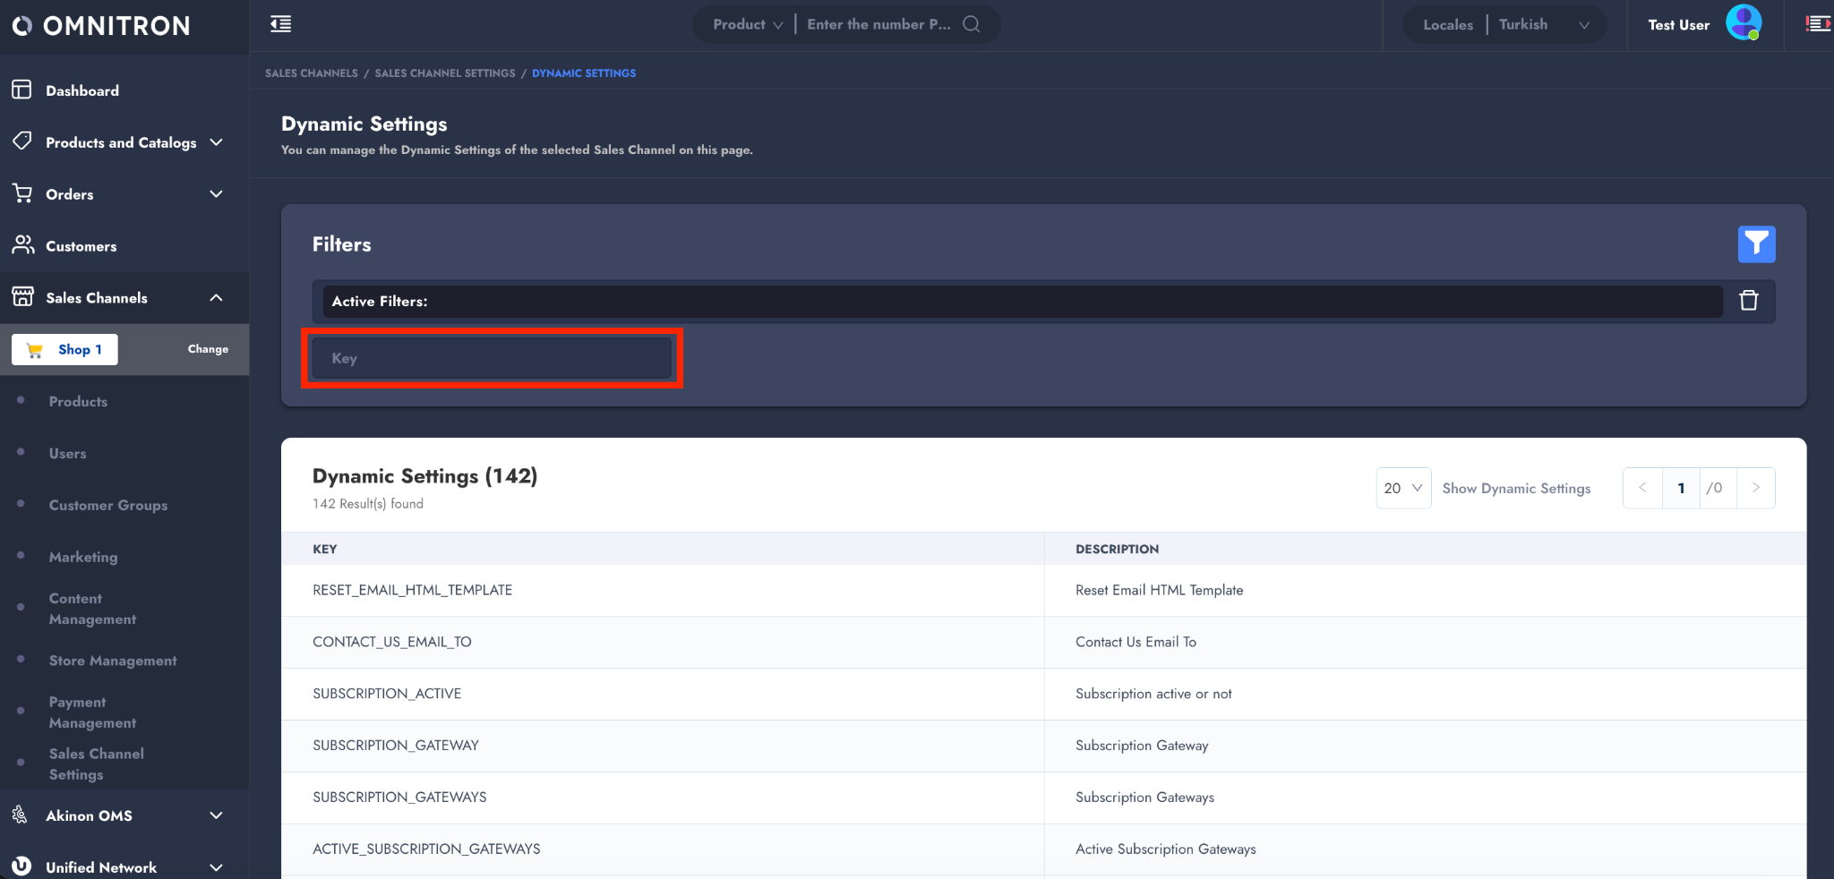Screen dimensions: 1834x879
Task: Focus the Key filter input
Action: click(x=492, y=358)
